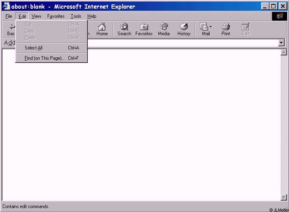Open the address bar dropdown arrow

coord(281,43)
